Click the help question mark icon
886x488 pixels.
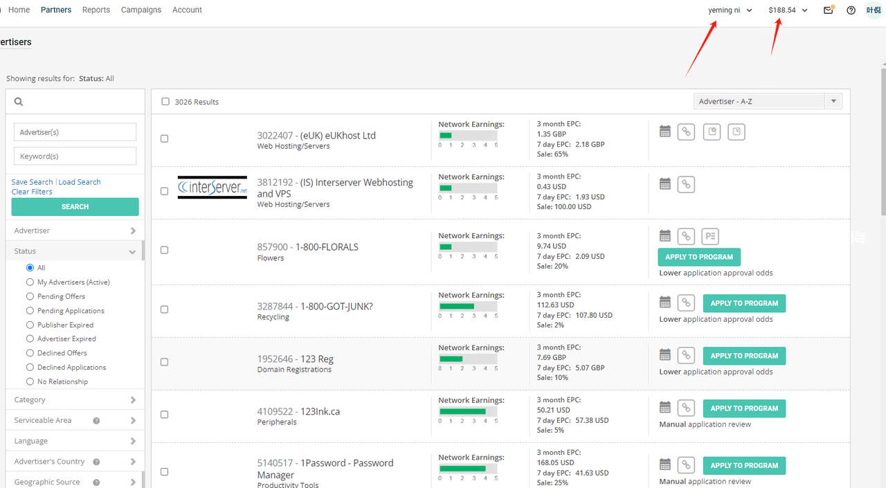coord(851,10)
